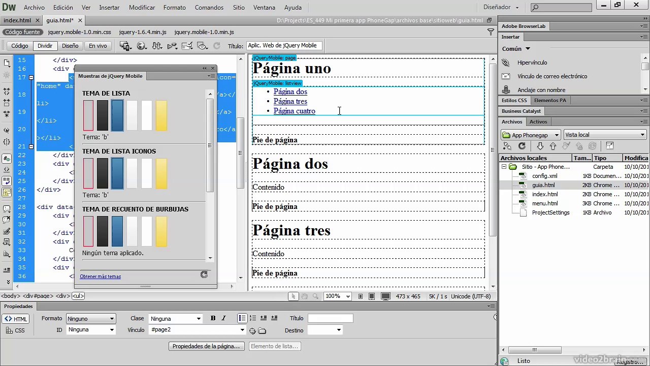Open the zoom 100% dropdown

click(x=338, y=296)
